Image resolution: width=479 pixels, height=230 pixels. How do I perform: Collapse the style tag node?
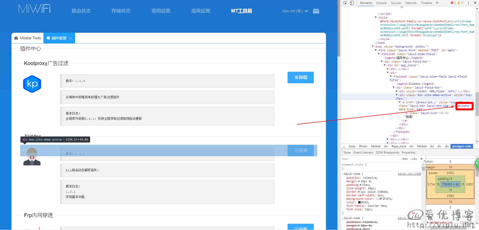(376, 17)
